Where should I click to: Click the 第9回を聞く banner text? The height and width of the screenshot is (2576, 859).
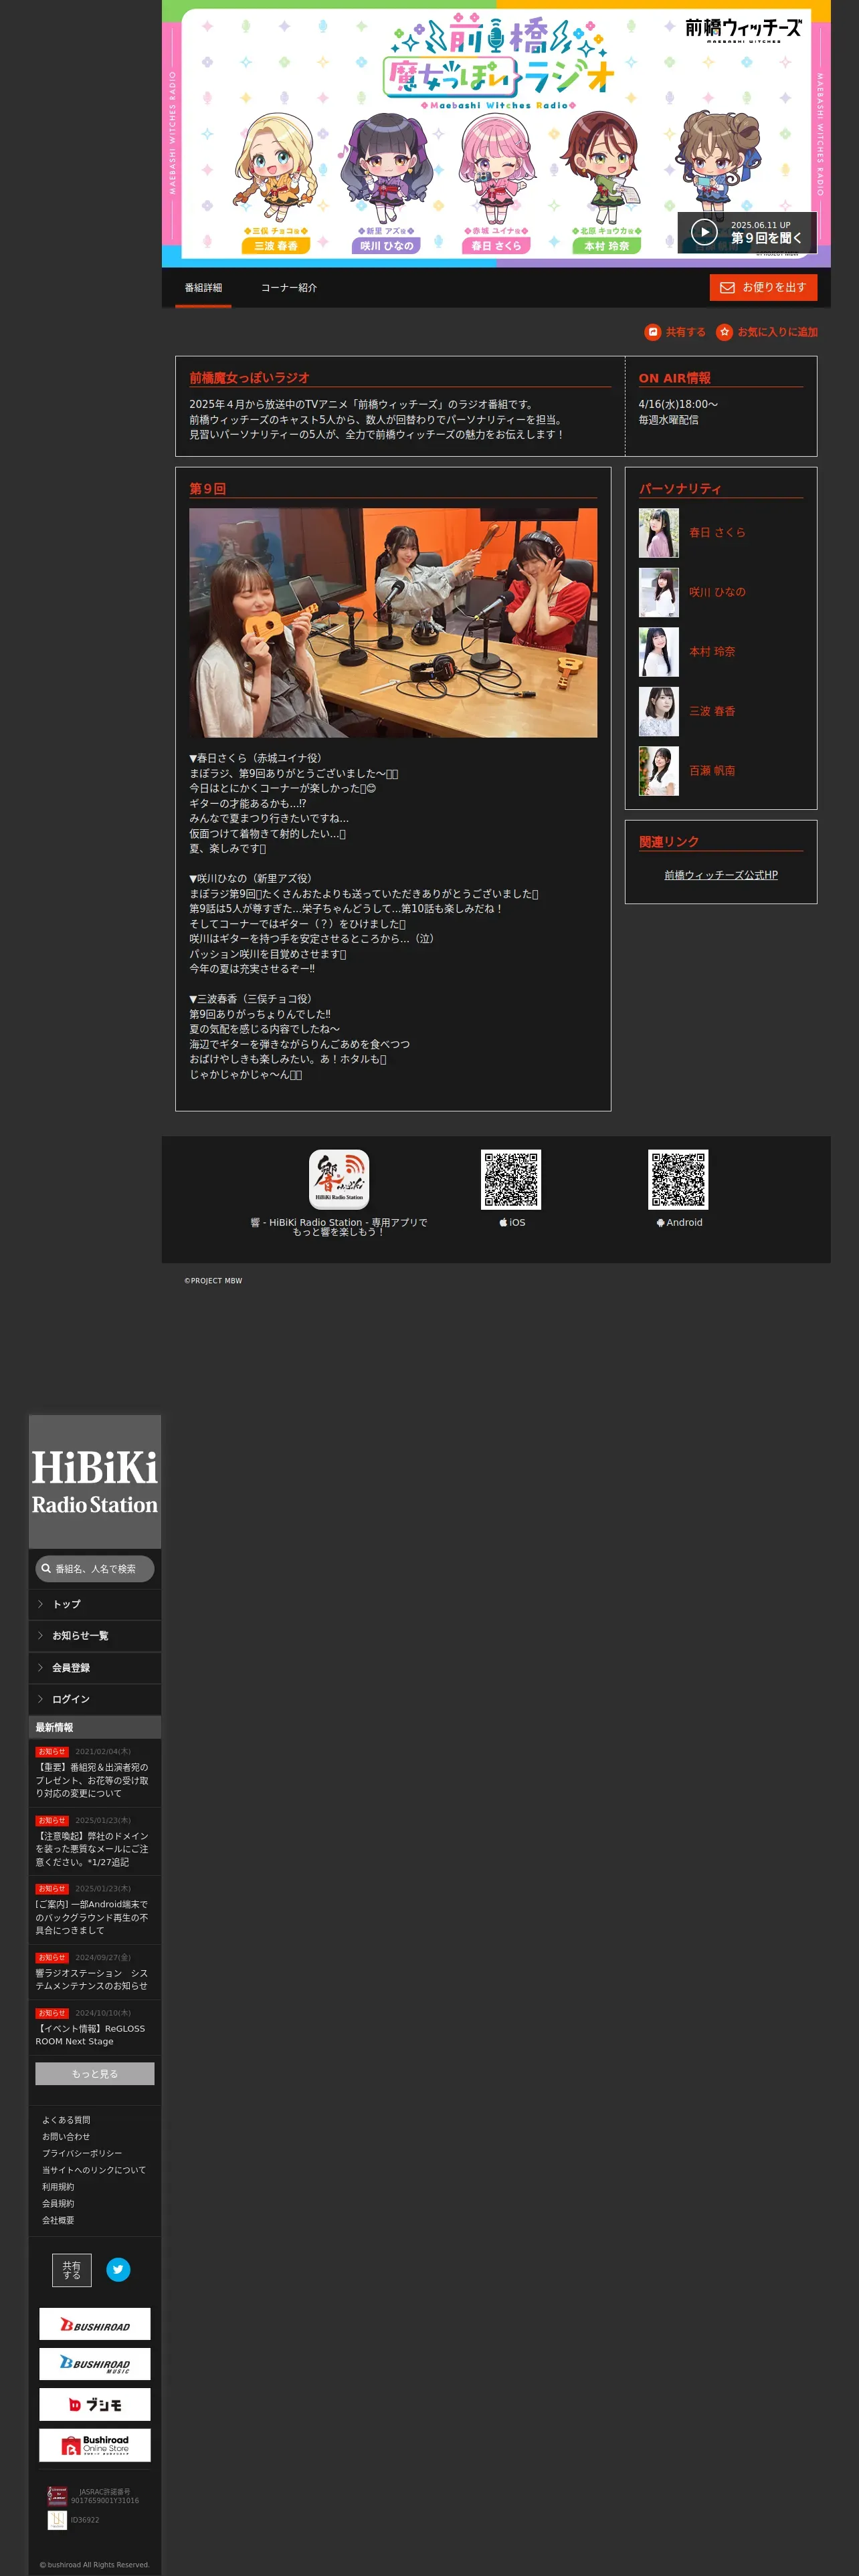click(766, 238)
